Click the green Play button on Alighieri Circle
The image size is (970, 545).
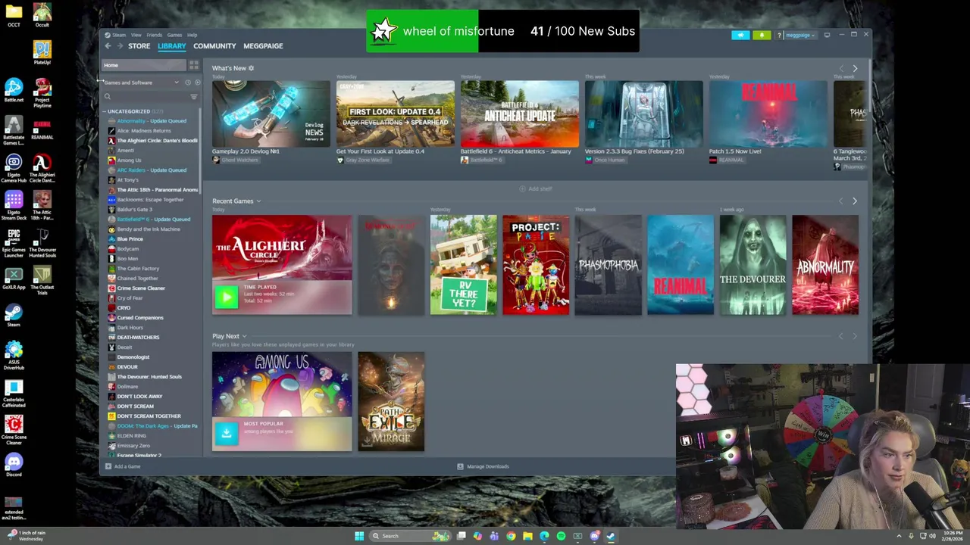(x=226, y=297)
